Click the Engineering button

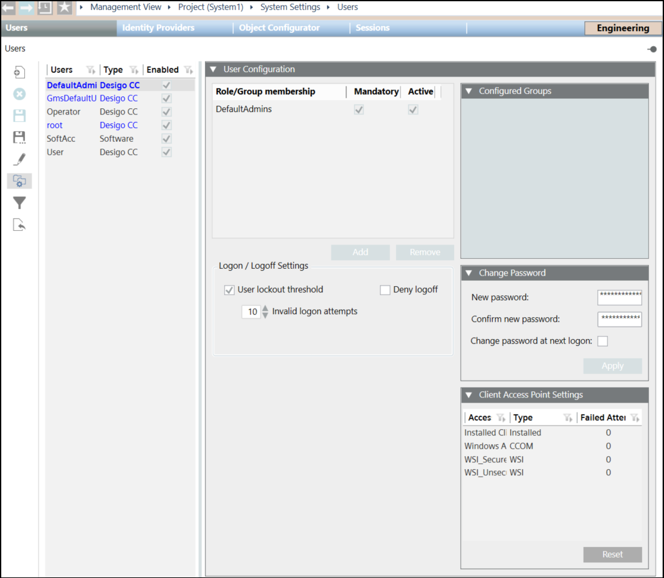pyautogui.click(x=622, y=28)
